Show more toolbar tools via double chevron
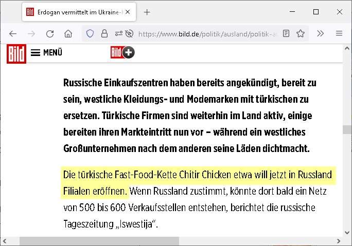This screenshot has height=246, width=352. click(x=320, y=33)
